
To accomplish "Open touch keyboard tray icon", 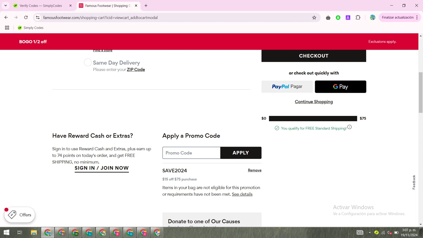I will click(360, 233).
